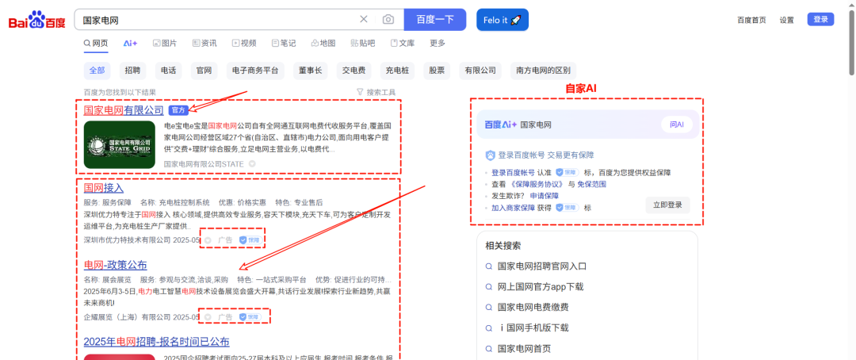The height and width of the screenshot is (360, 856).
Task: Switch to the 文库 tab
Action: tap(403, 43)
